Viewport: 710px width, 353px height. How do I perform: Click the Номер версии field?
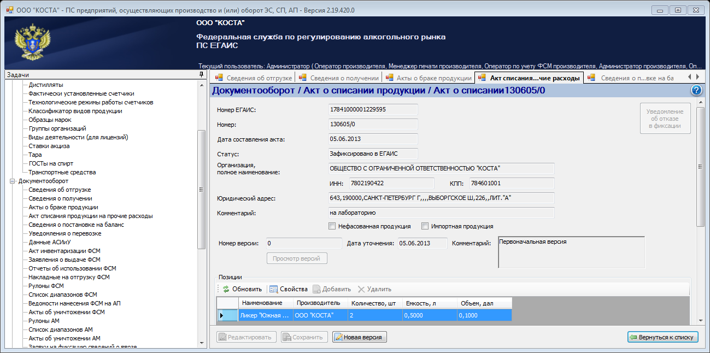click(303, 243)
